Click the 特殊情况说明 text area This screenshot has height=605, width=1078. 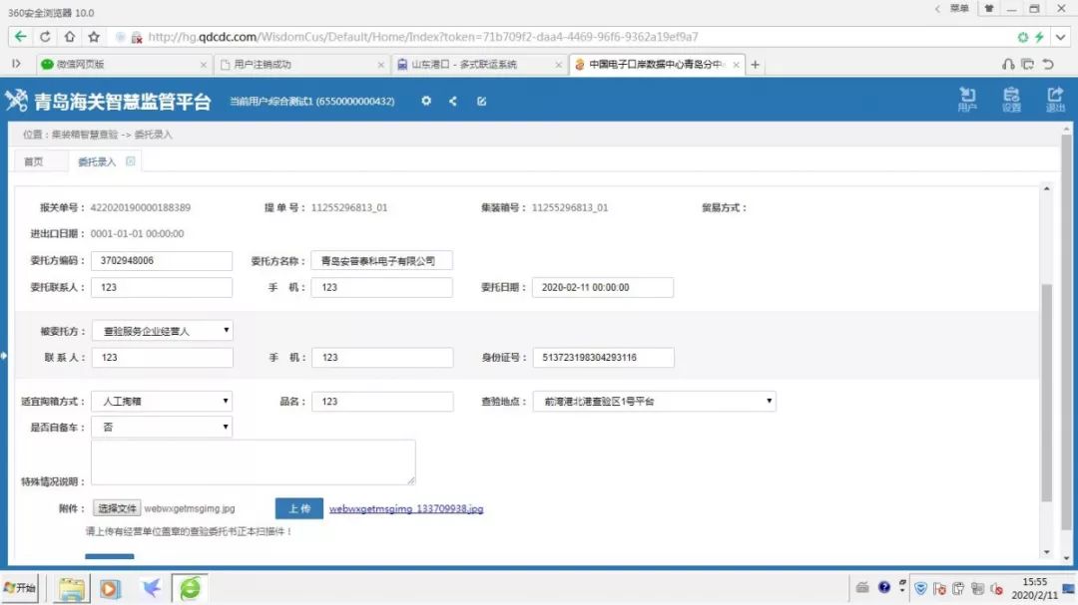tap(253, 462)
